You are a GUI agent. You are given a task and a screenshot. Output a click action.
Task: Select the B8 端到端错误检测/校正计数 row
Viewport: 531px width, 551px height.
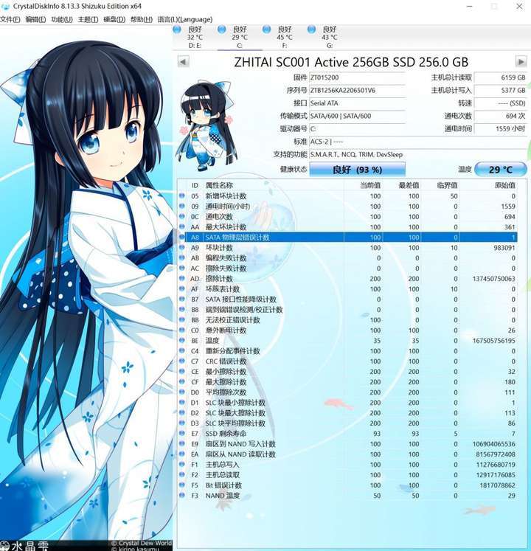tap(347, 310)
